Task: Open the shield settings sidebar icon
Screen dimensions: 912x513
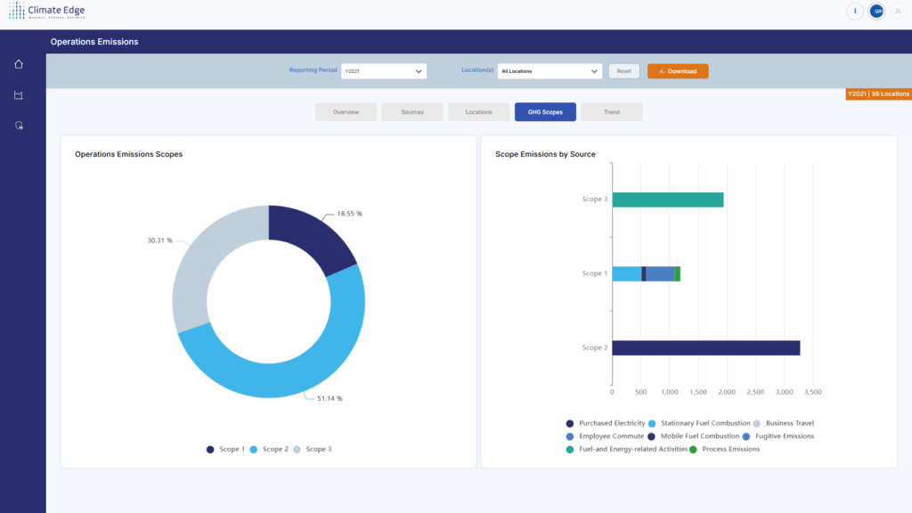Action: coord(19,126)
